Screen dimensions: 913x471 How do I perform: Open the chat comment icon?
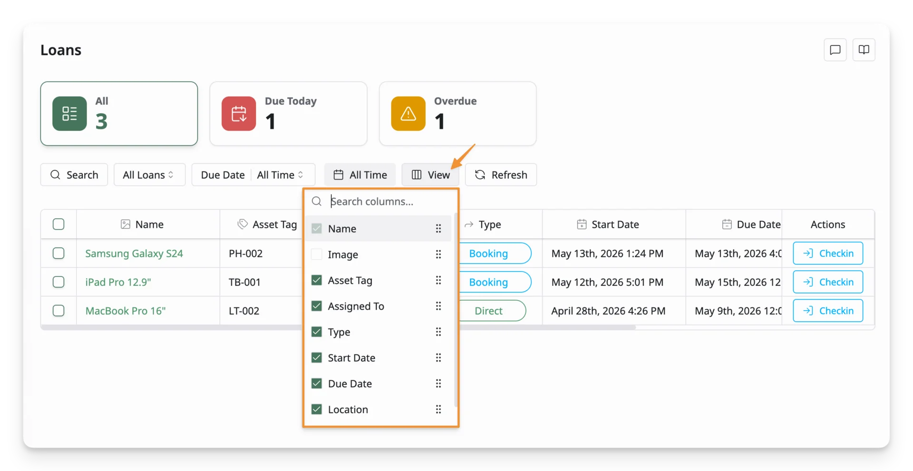pos(835,50)
